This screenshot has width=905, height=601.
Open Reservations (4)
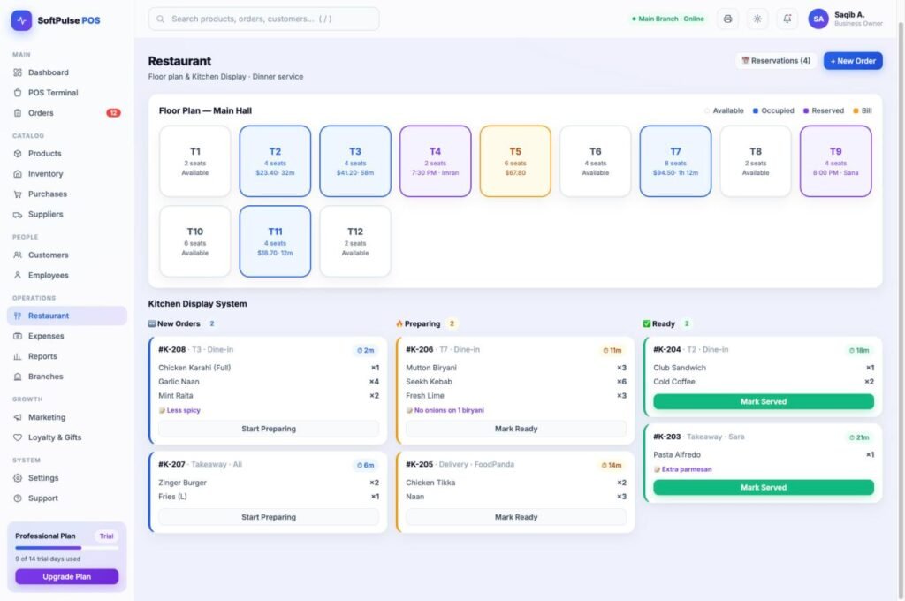click(x=776, y=61)
